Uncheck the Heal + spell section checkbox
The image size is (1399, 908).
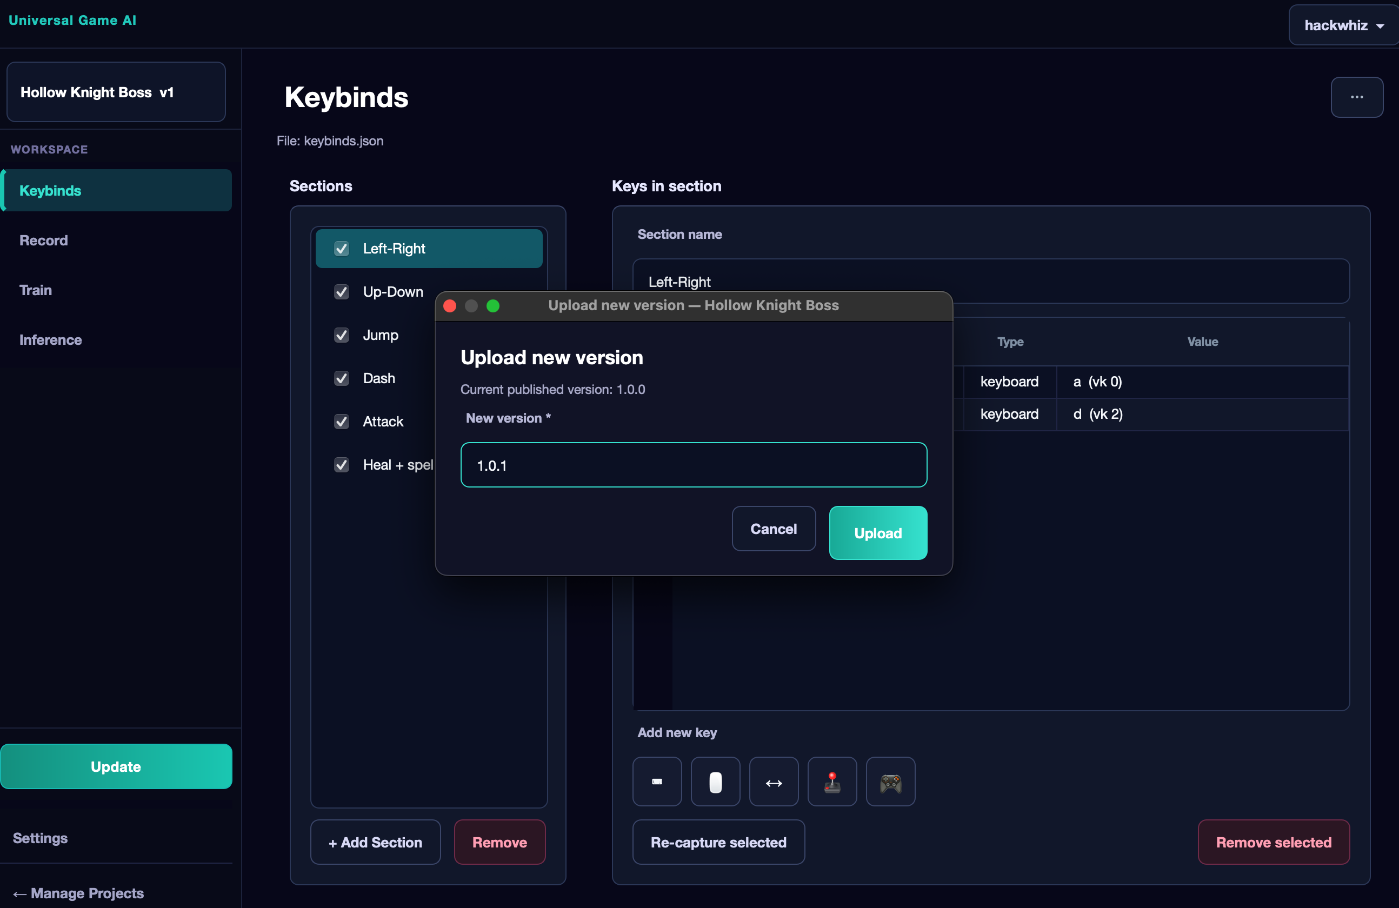click(342, 465)
